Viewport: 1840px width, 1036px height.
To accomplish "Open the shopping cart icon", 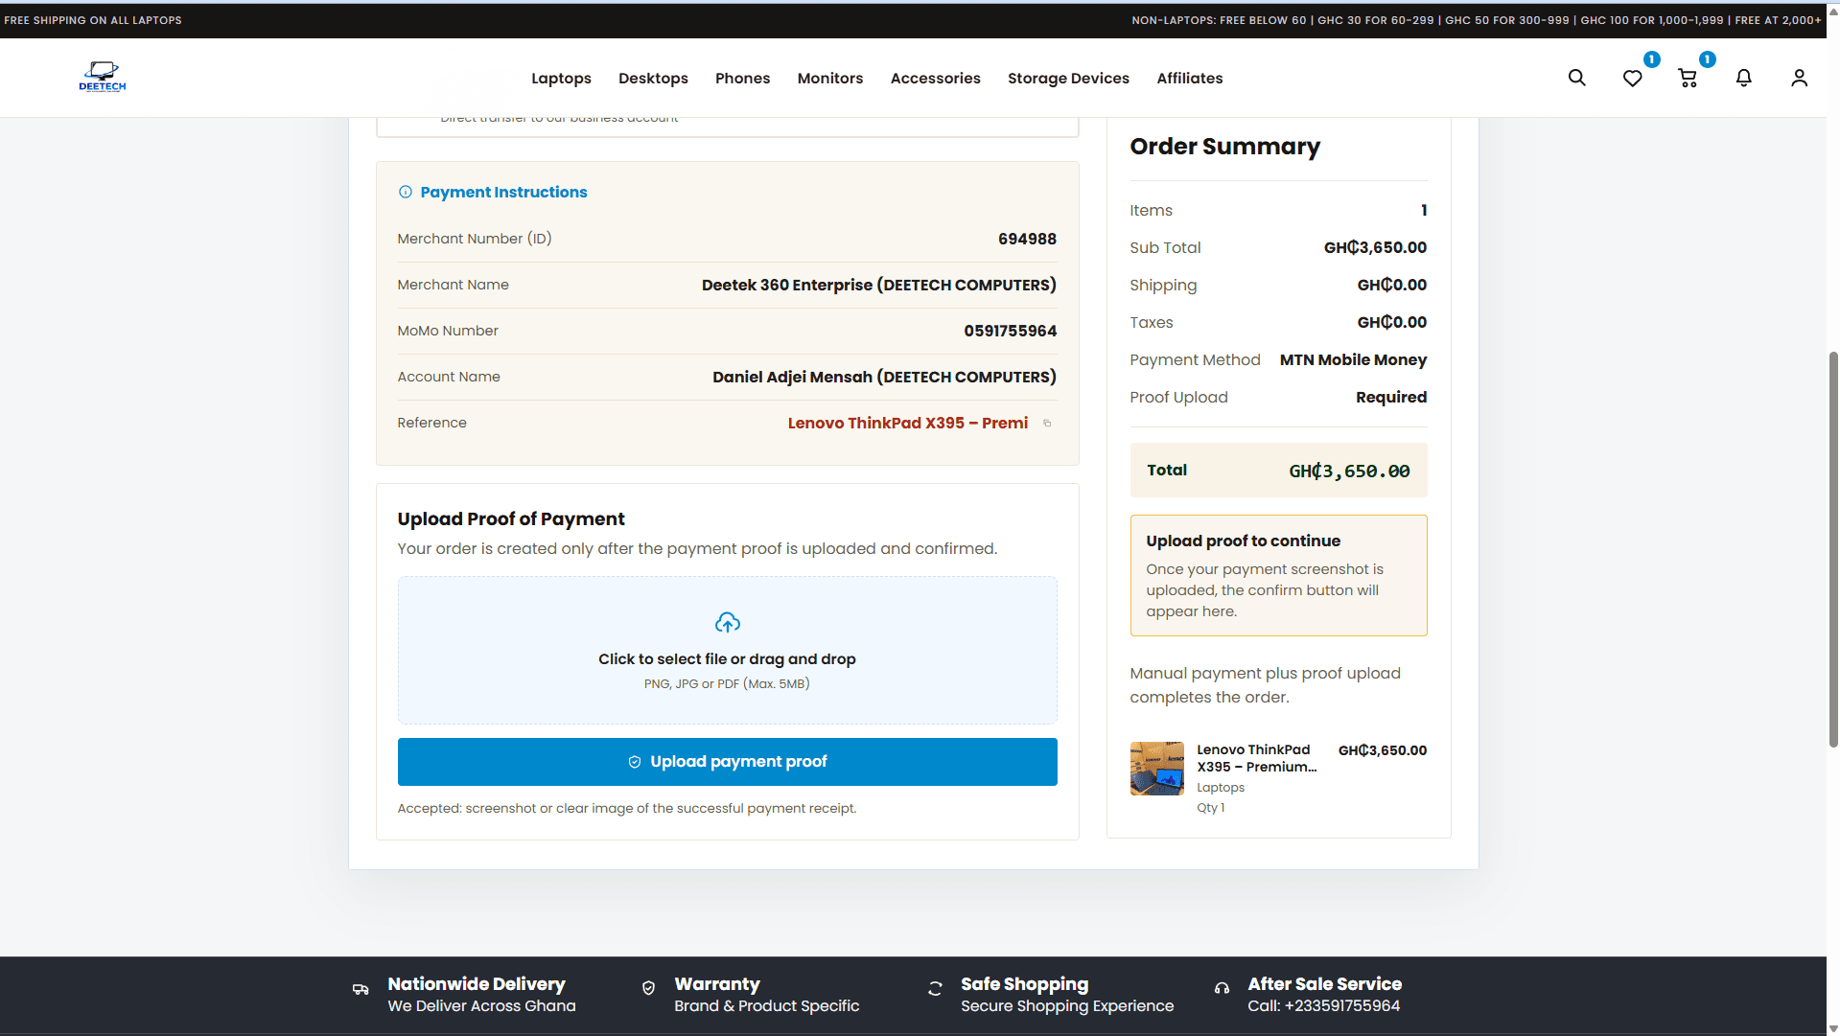I will tap(1688, 78).
